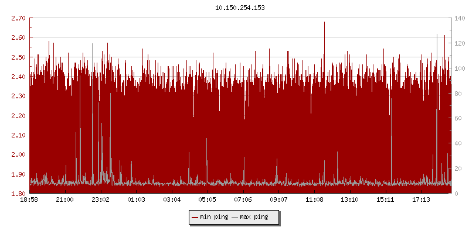Click the 140 right axis value
The image size is (469, 234).
[x=459, y=18]
